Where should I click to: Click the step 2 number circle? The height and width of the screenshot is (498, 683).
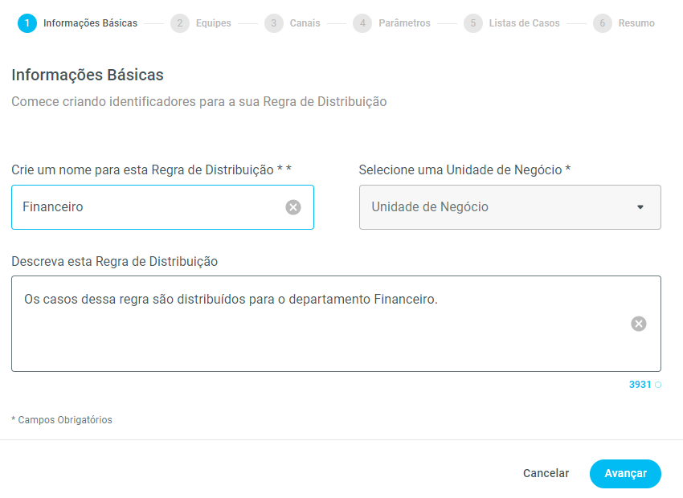180,23
